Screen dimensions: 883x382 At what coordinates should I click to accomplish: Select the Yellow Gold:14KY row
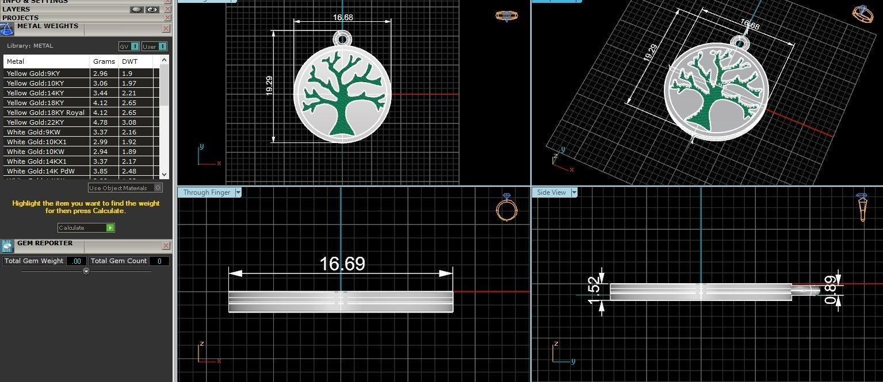point(81,93)
